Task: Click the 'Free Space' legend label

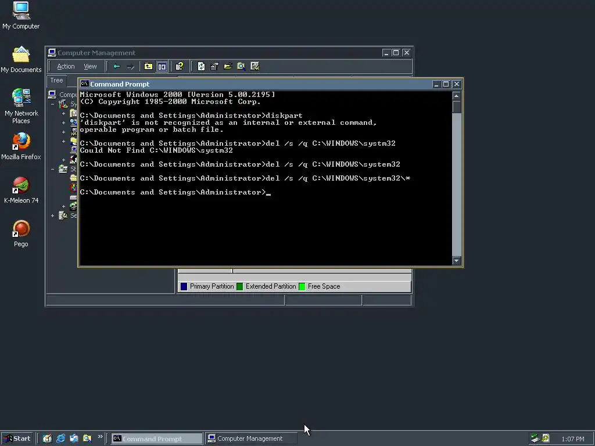Action: tap(324, 286)
